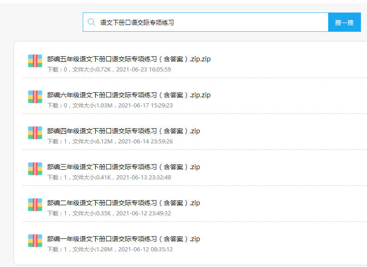Click the info line showing 文件大小:1.28M

[110, 249]
